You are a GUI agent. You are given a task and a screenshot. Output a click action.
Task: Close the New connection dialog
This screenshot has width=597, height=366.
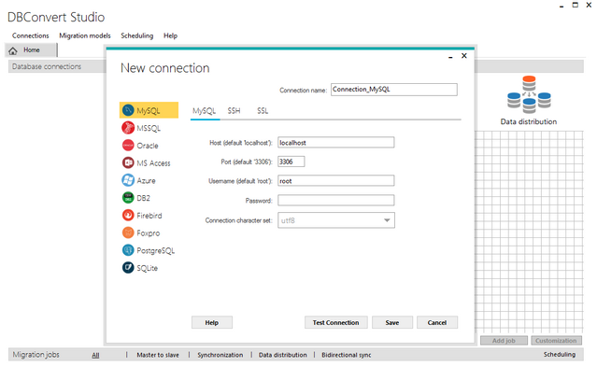(464, 56)
